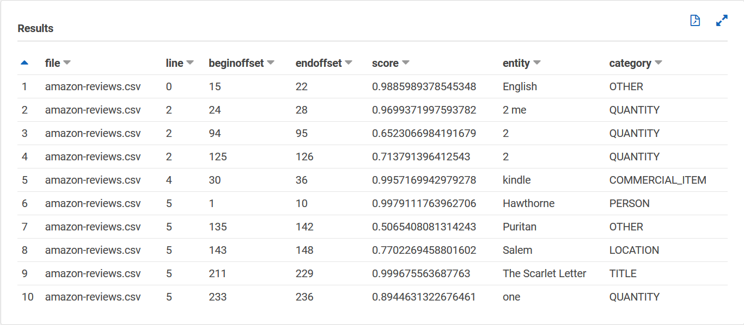Open the endoffset column dropdown arrow
Viewport: 744px width, 325px height.
click(x=349, y=63)
